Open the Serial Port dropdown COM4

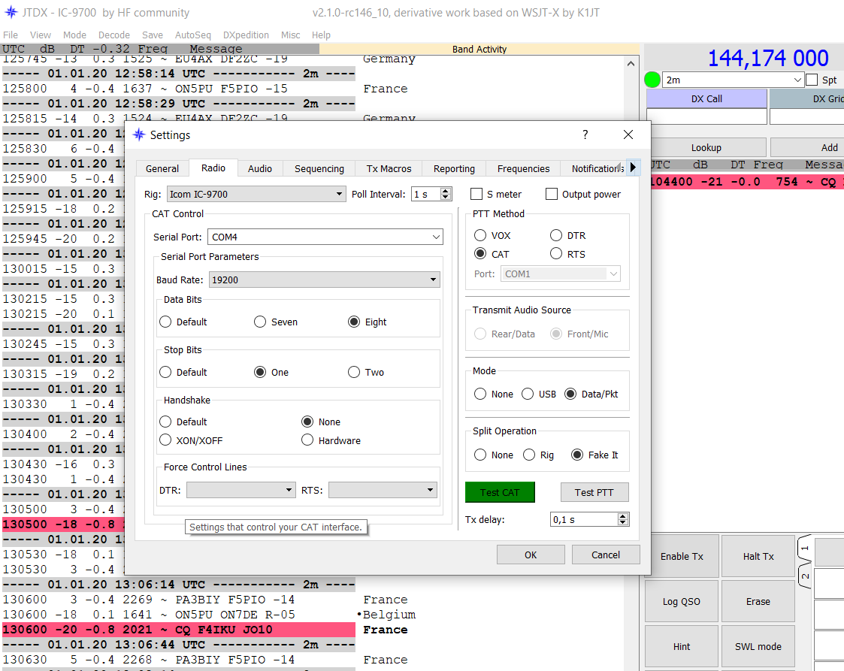coord(325,237)
